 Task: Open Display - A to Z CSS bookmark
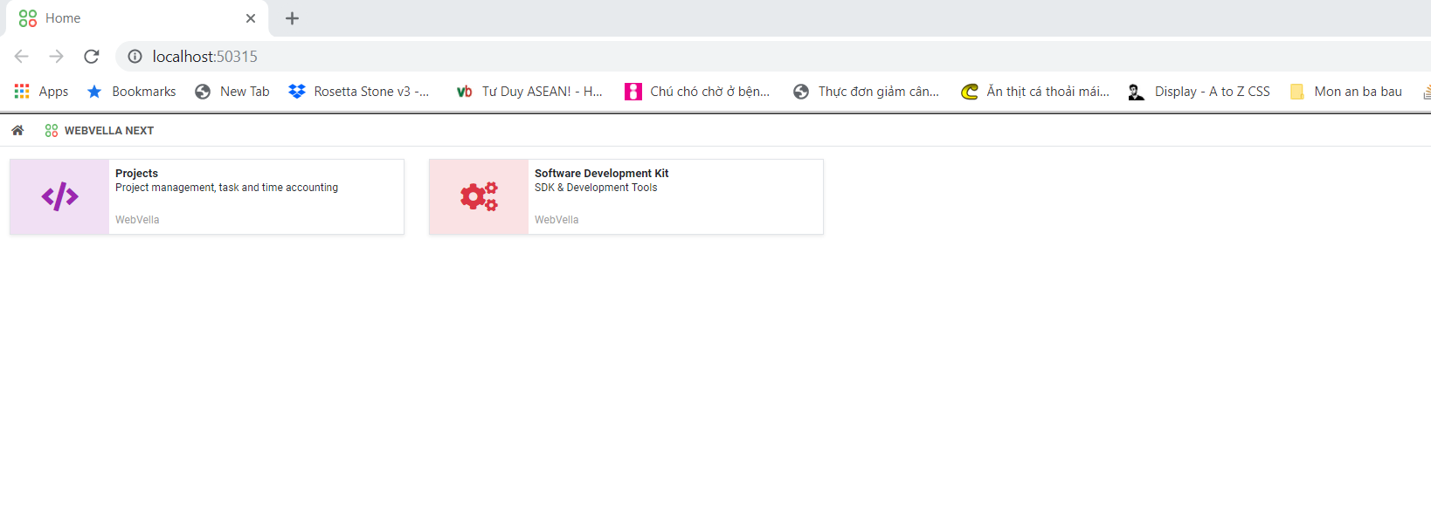(1199, 92)
